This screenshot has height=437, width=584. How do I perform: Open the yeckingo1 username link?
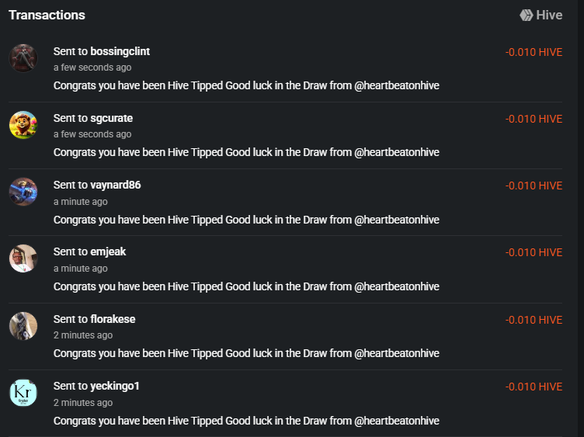[115, 386]
